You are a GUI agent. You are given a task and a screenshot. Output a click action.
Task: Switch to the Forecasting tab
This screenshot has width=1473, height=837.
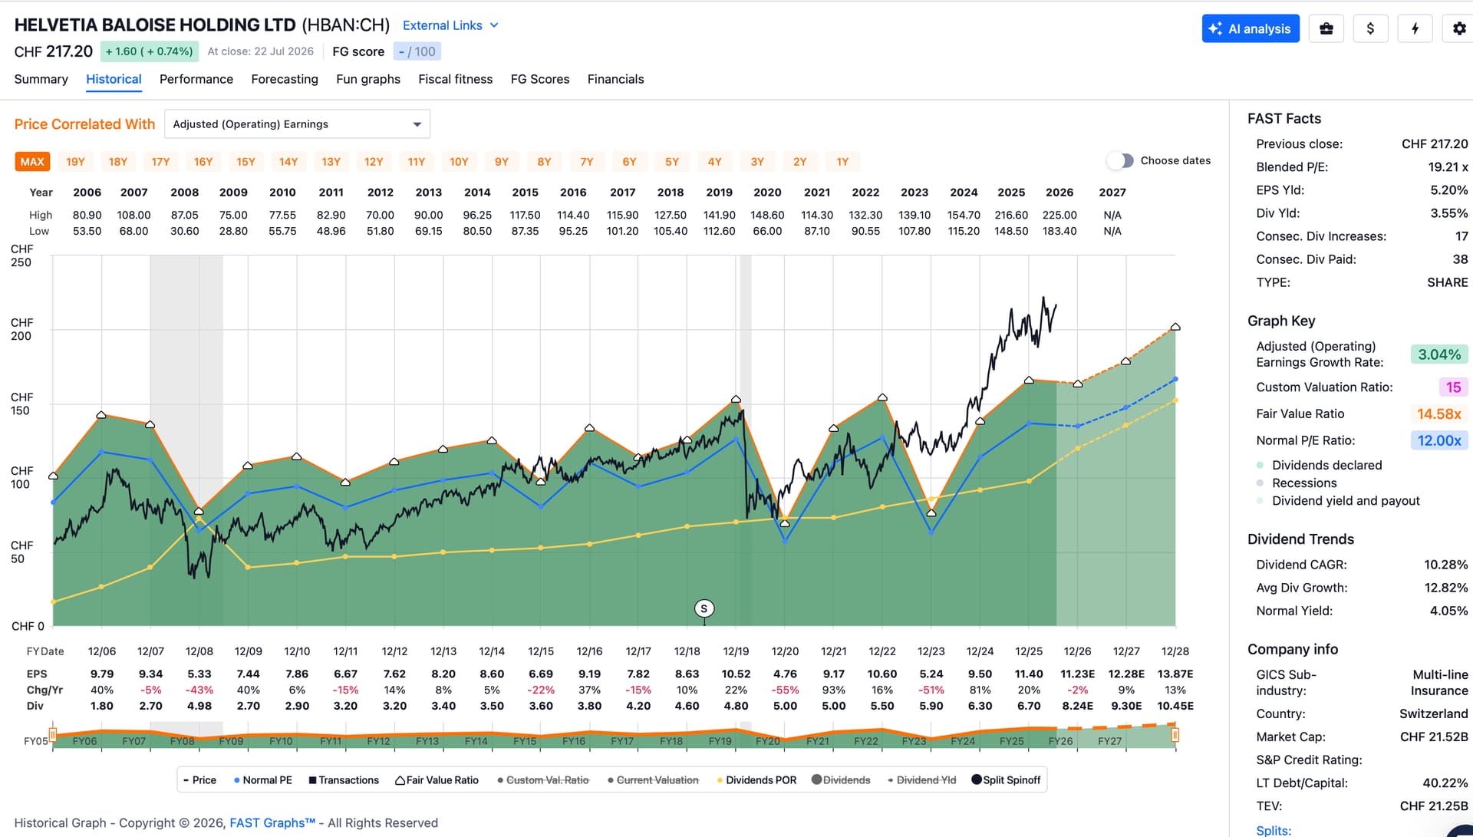point(285,79)
